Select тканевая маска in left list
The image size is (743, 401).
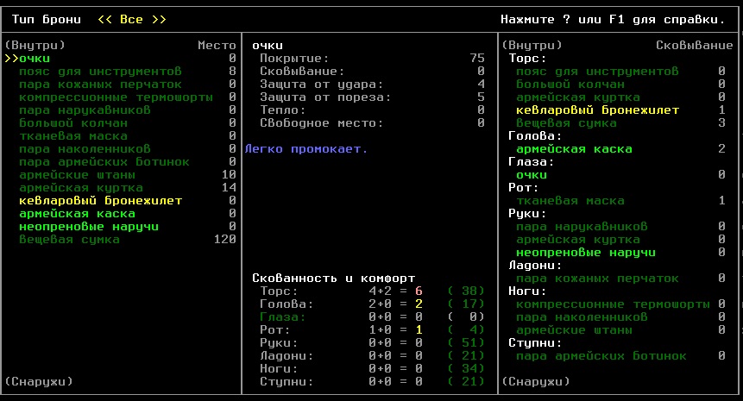[73, 136]
